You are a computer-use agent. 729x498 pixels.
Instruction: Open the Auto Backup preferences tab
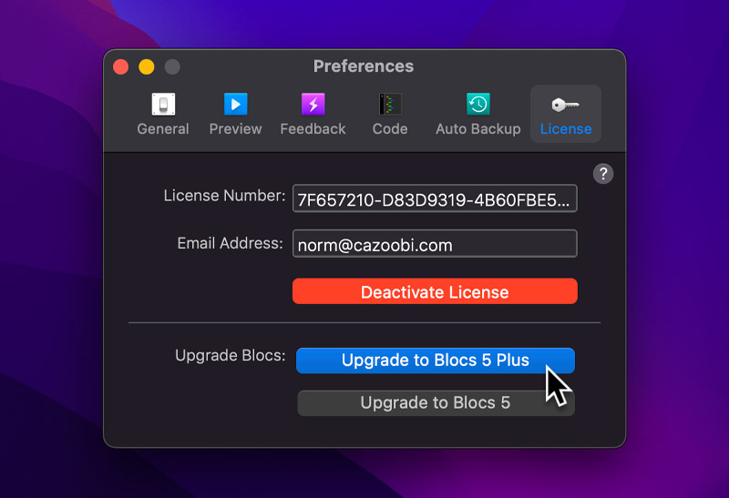pyautogui.click(x=477, y=115)
